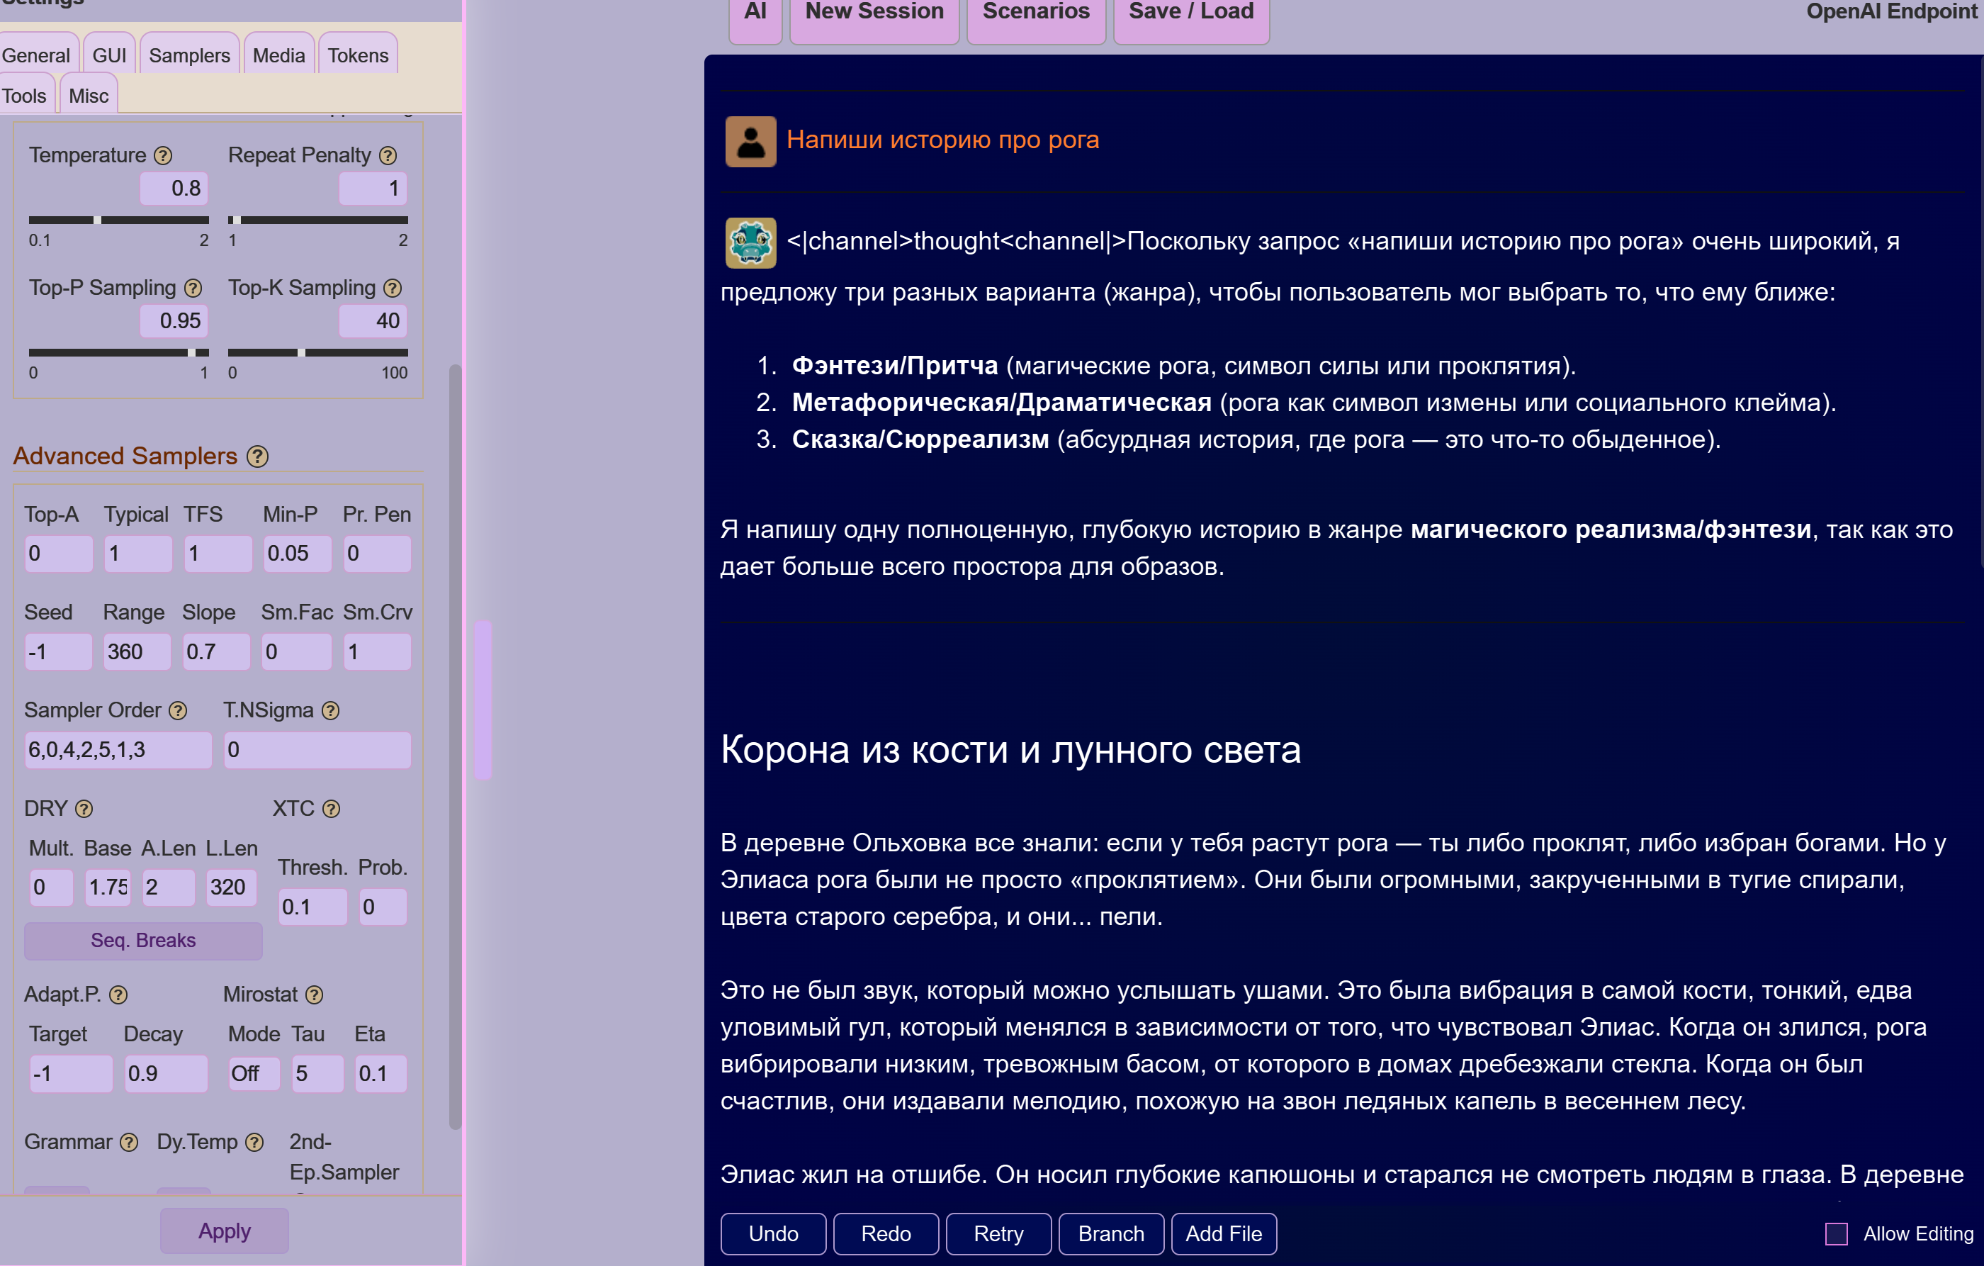Click the user avatar icon
Screen dimensions: 1984x1266
point(750,141)
